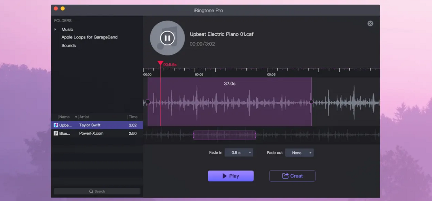Click the selection start handle on waveform
The image size is (432, 201).
[148, 102]
